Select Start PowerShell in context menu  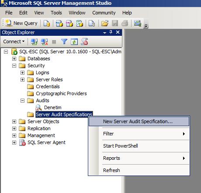click(x=139, y=146)
